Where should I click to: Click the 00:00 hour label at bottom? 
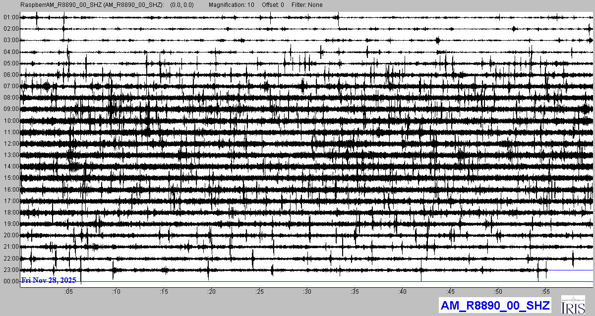[x=10, y=281]
